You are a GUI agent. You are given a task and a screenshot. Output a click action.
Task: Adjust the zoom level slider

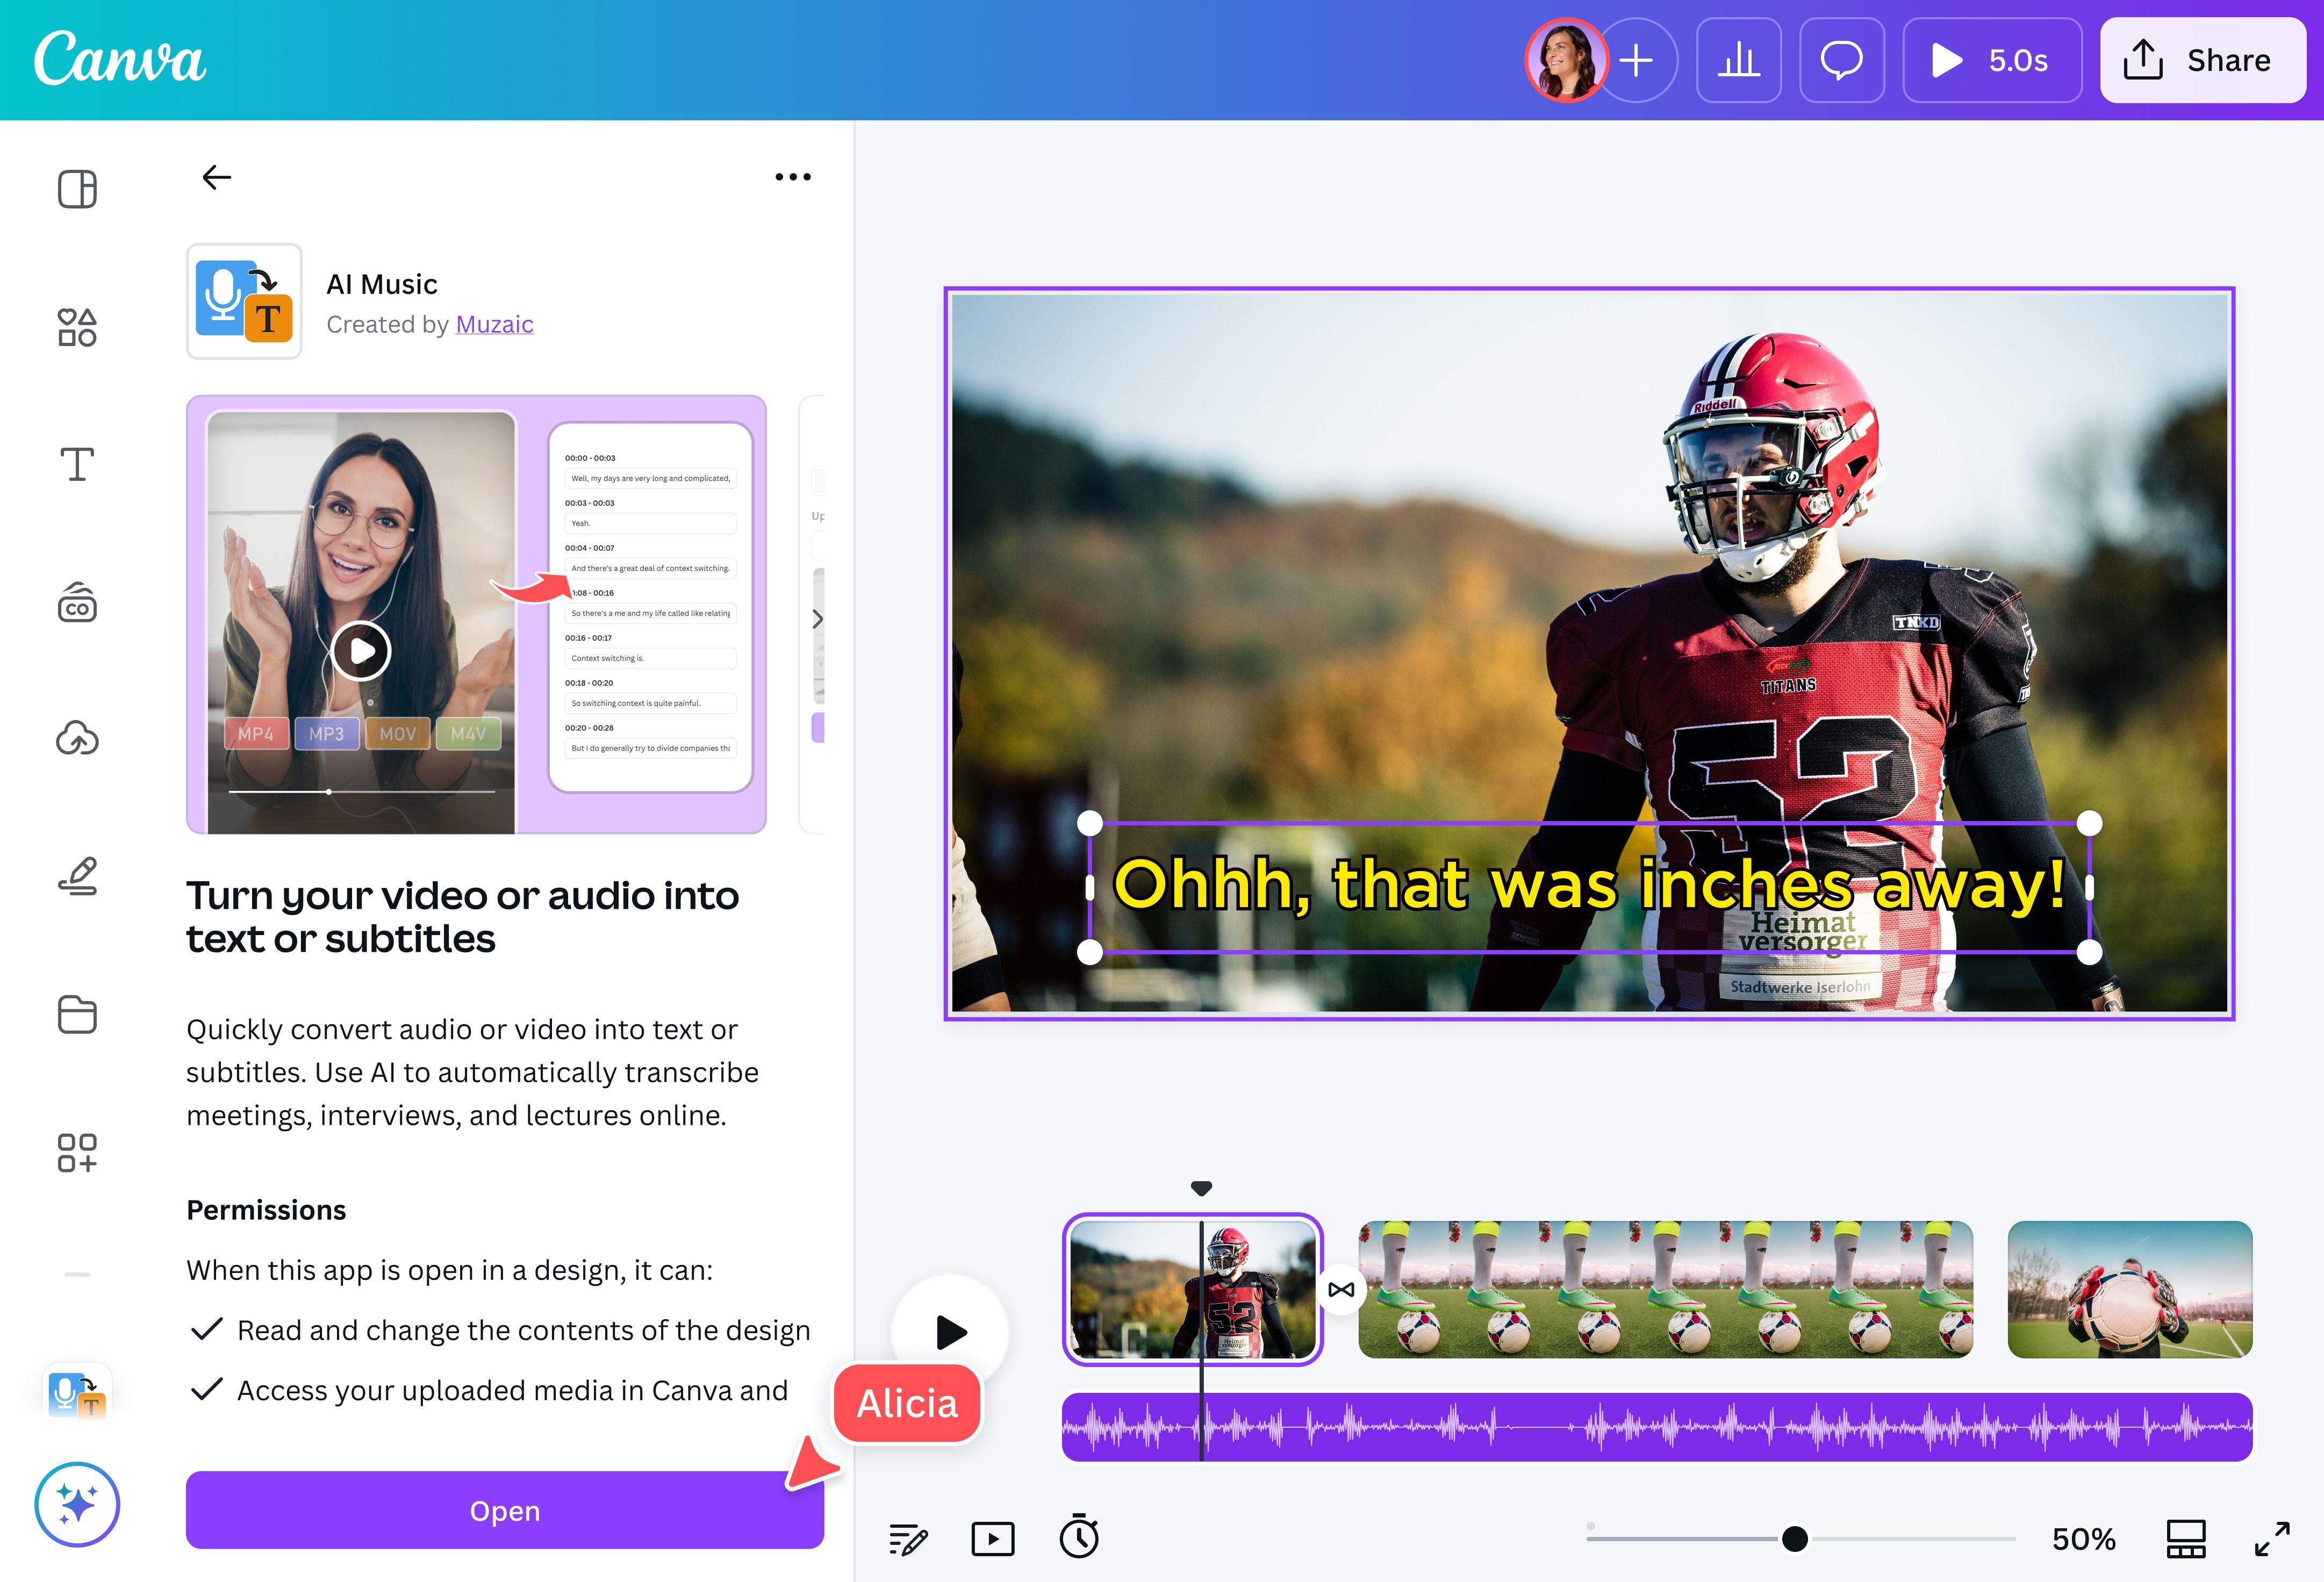click(1795, 1538)
